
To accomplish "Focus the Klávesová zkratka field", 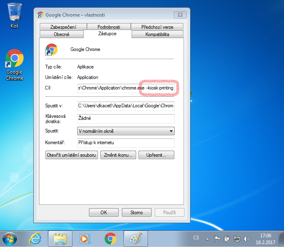I will coord(126,119).
